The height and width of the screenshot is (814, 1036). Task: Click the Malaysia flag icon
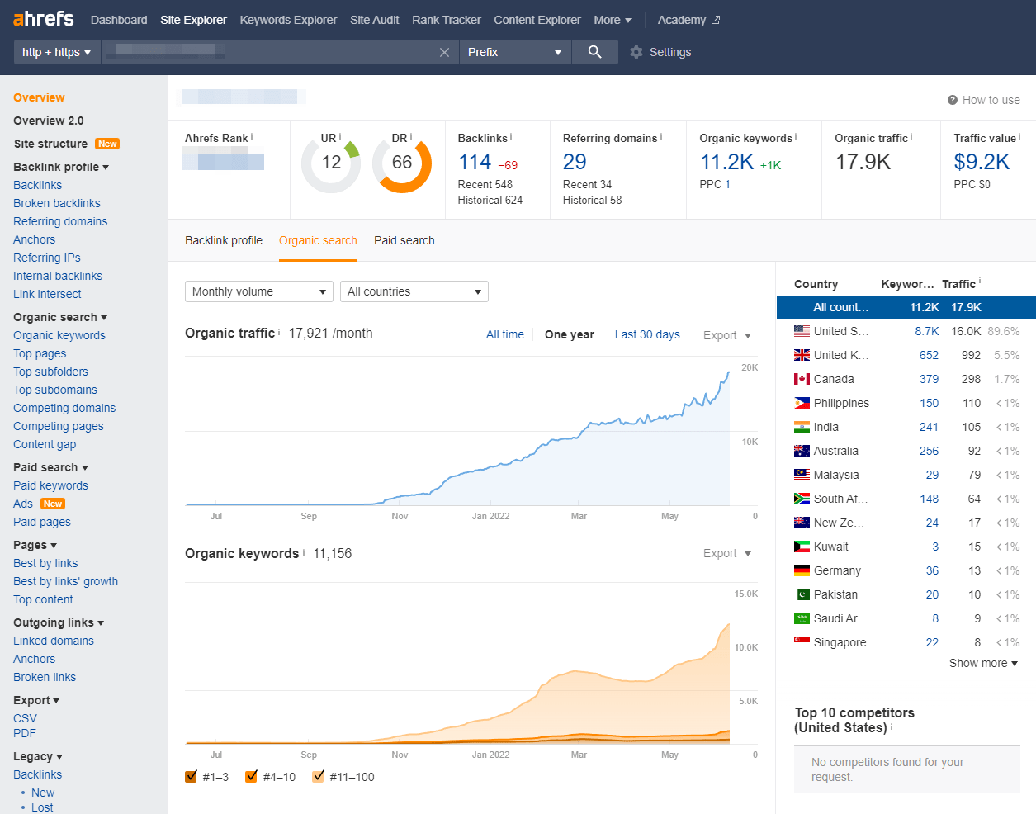pos(802,475)
